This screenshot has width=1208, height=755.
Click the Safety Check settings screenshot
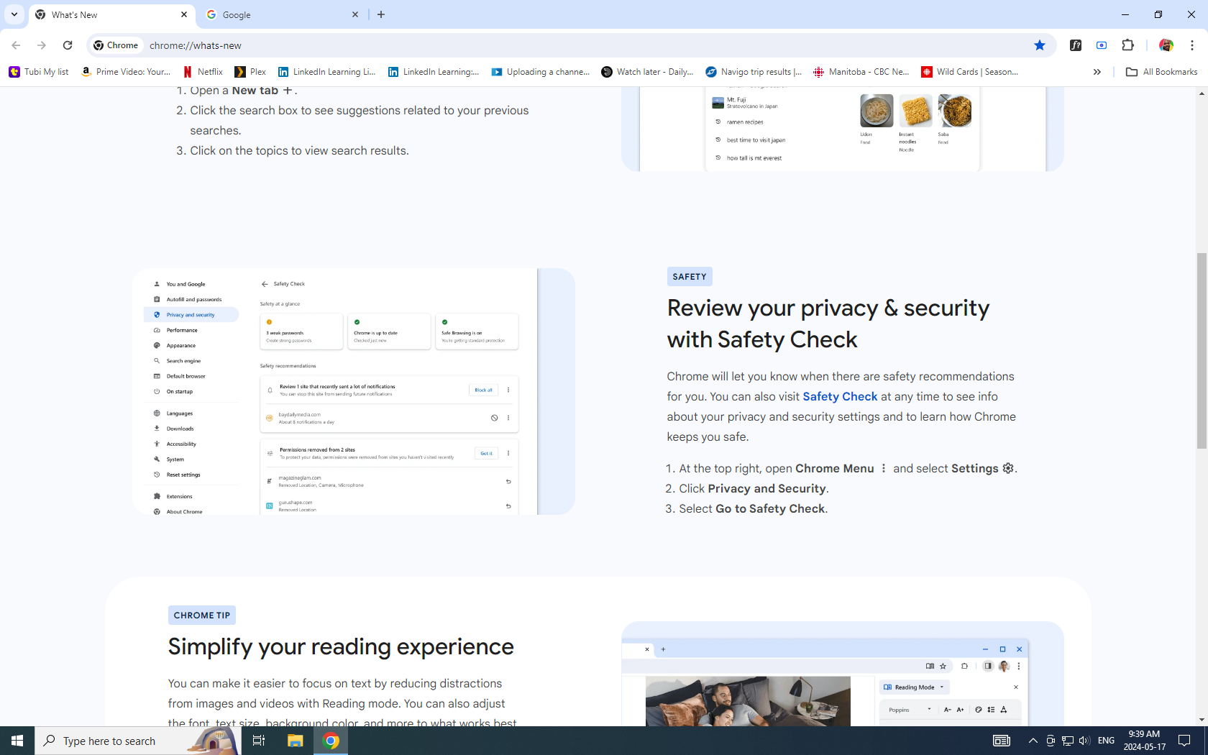(353, 392)
